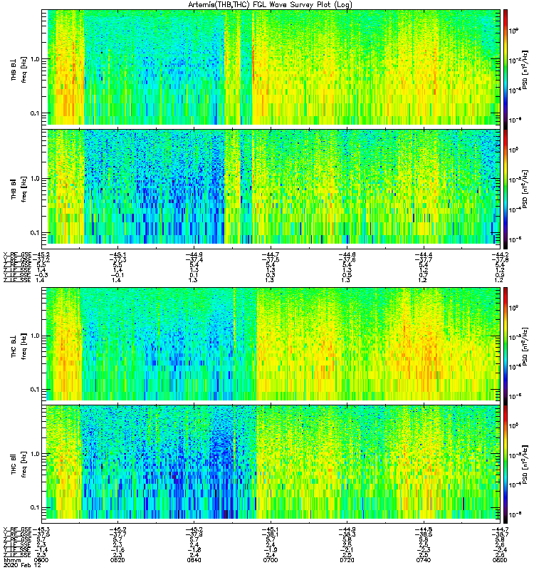The width and height of the screenshot is (534, 570).
Task: Select the 'THC B∥ freq [Hz]' y-axis label
Action: pos(19,463)
